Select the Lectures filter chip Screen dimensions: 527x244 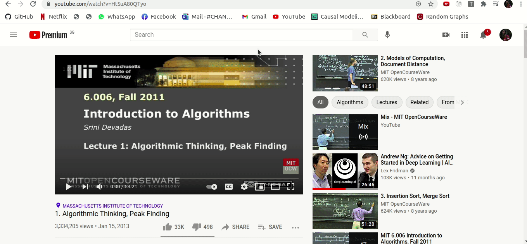click(x=387, y=102)
